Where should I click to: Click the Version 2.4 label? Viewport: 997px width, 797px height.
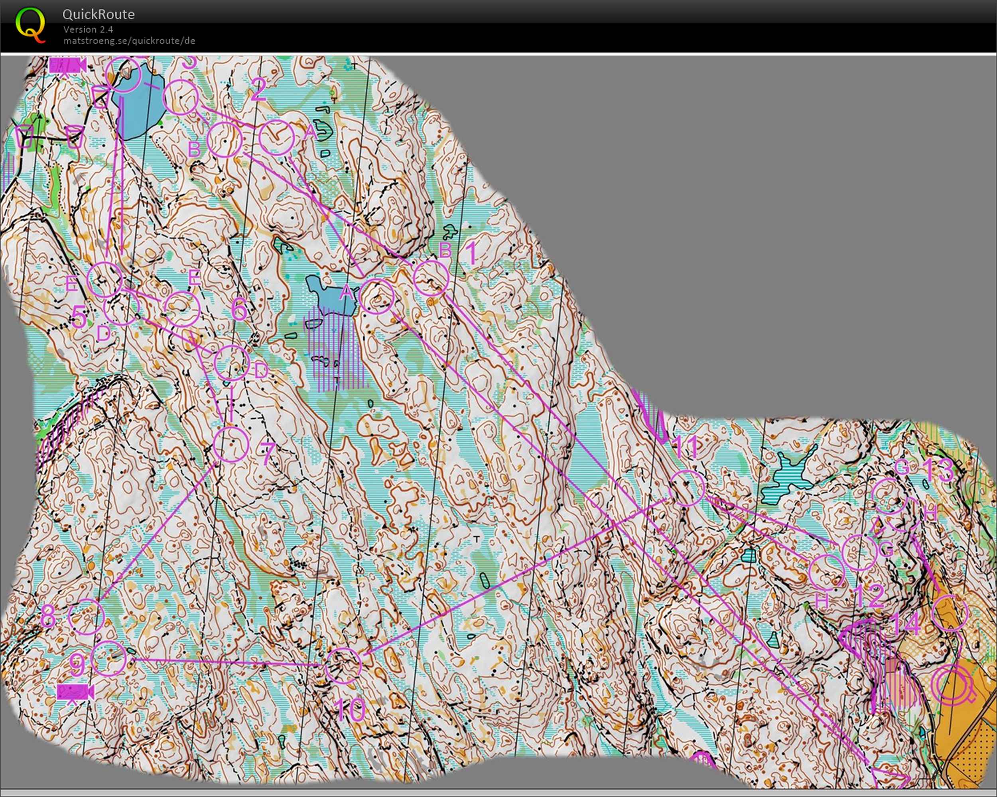point(88,29)
